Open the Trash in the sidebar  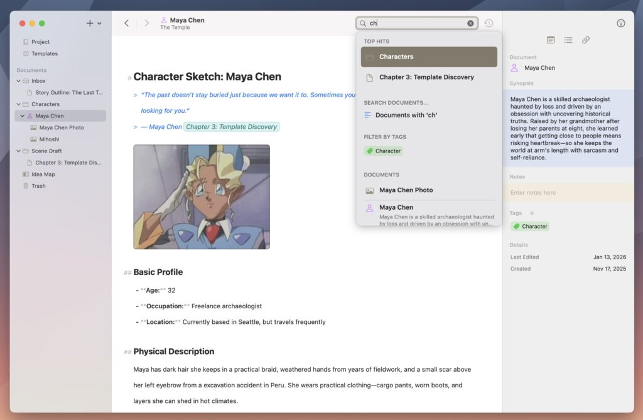(38, 186)
